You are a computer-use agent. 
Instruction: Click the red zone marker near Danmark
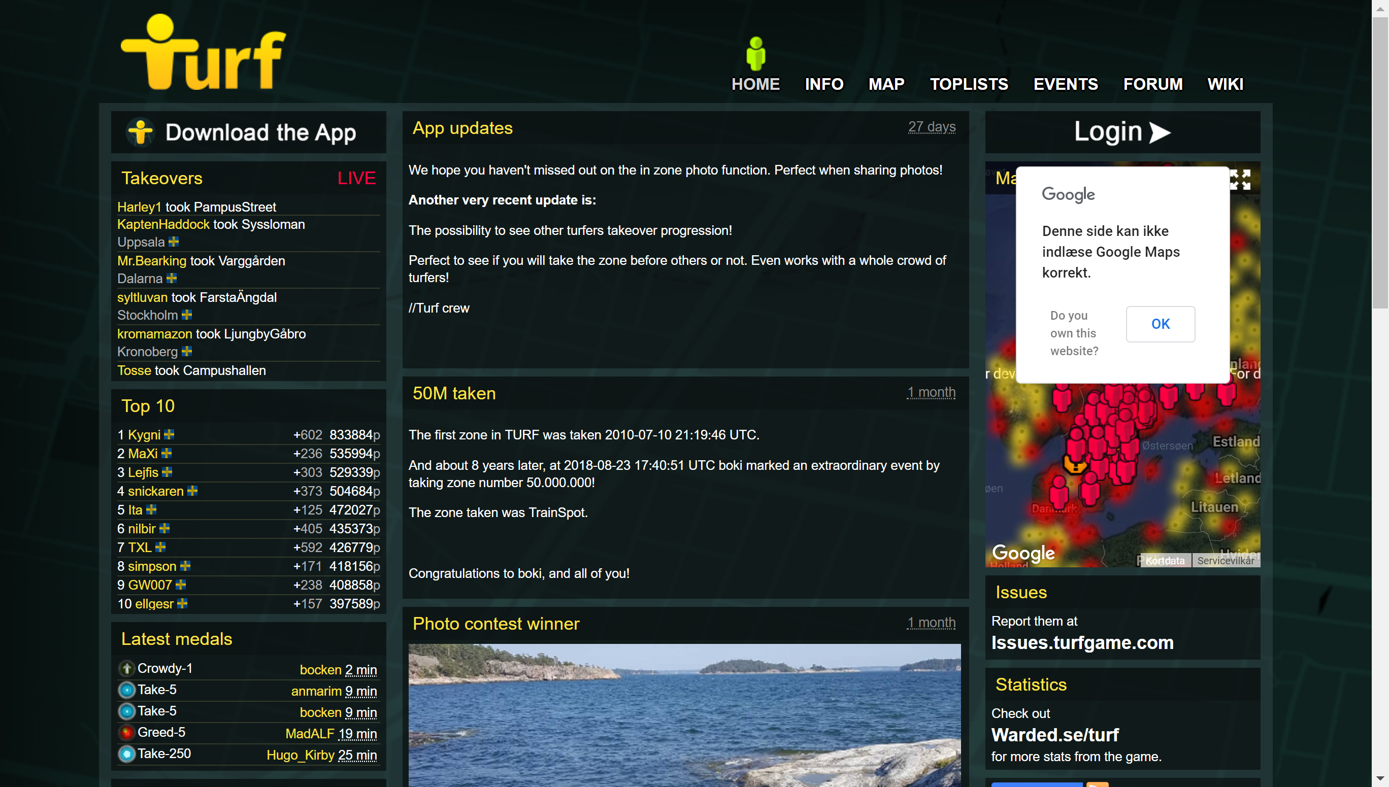pos(1058,492)
